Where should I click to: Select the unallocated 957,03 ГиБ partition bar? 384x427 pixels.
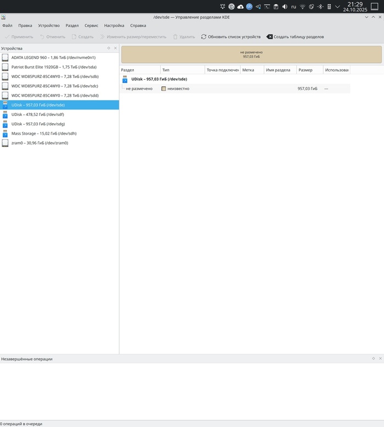click(251, 54)
